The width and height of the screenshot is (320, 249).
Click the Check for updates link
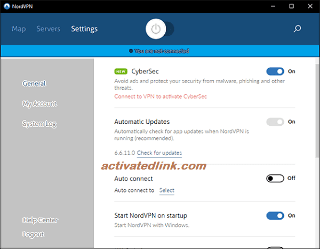point(159,153)
